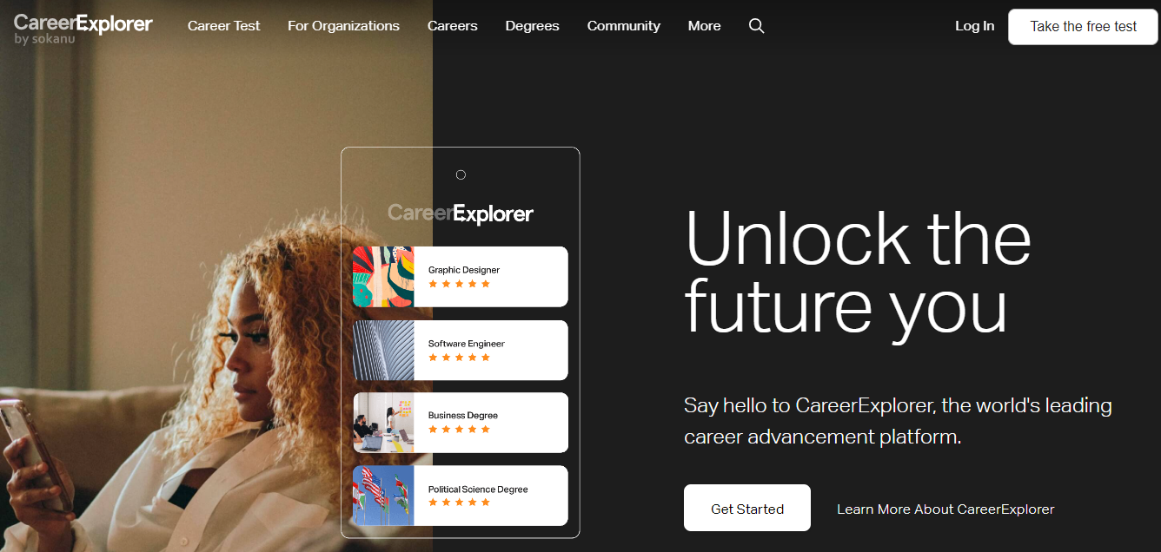This screenshot has width=1161, height=552.
Task: Click the Business Degree card thumbnail image
Action: point(383,423)
